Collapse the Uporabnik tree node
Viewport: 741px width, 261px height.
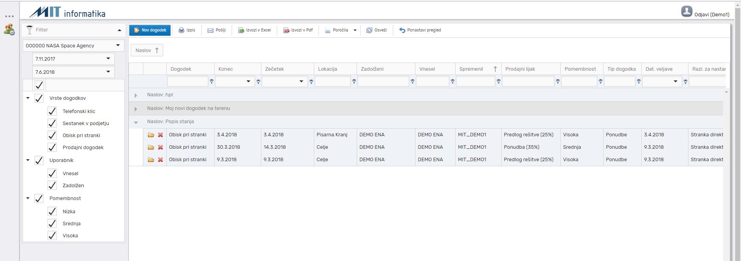coord(28,160)
